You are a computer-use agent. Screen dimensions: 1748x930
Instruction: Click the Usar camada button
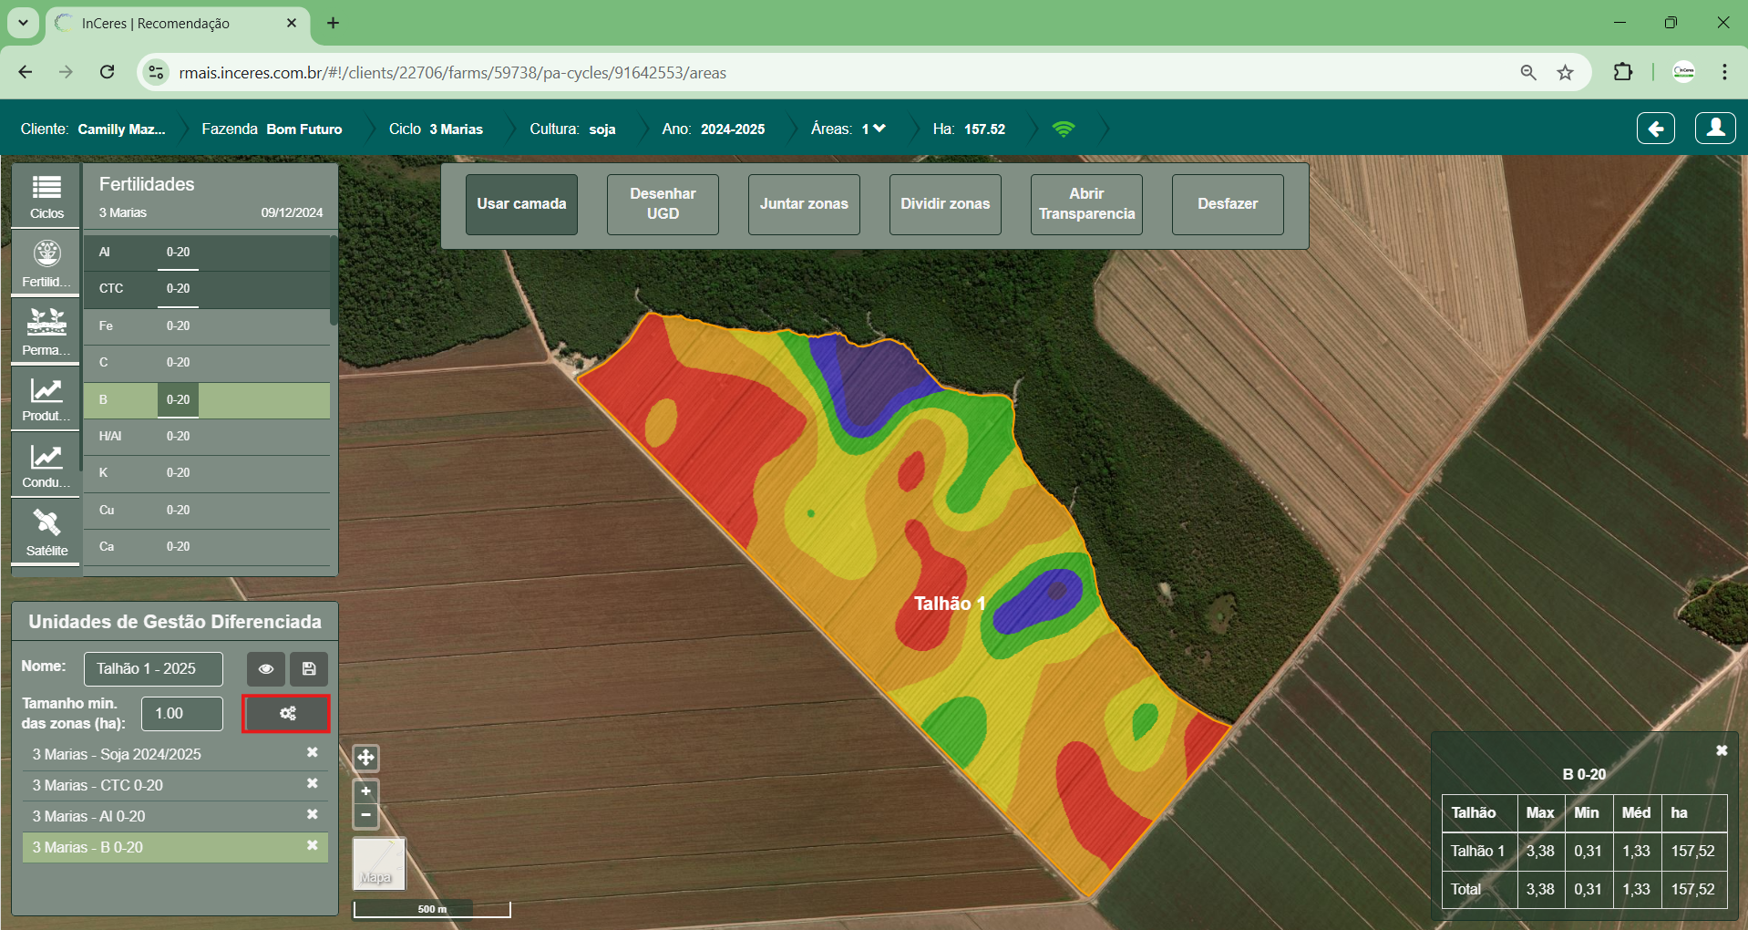[x=521, y=204]
